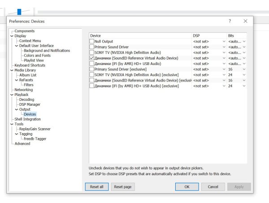
Task: Click the Reset all button
Action: click(96, 186)
